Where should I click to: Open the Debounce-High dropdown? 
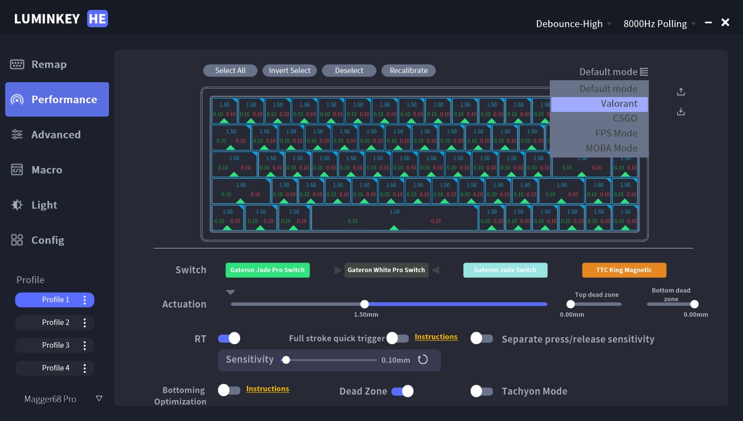pos(574,24)
